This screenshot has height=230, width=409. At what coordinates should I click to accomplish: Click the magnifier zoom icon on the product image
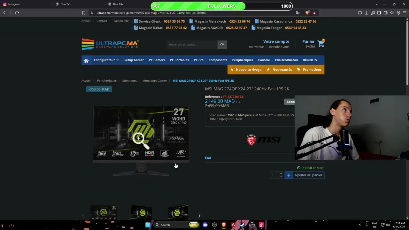pyautogui.click(x=141, y=141)
